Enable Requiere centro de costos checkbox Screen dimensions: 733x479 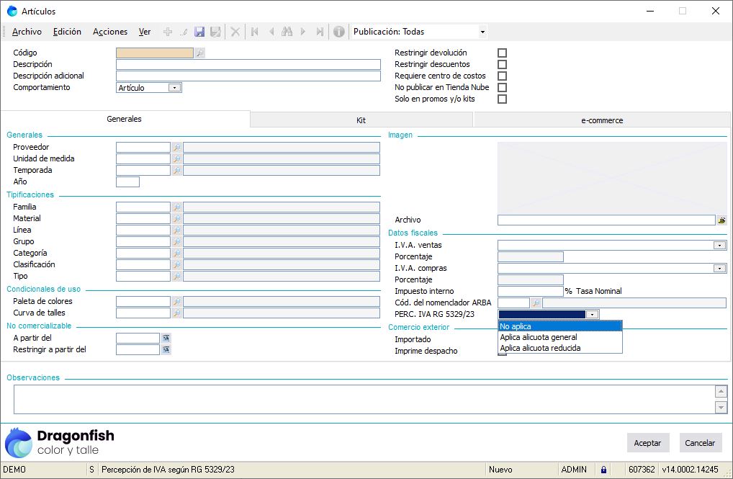[502, 76]
